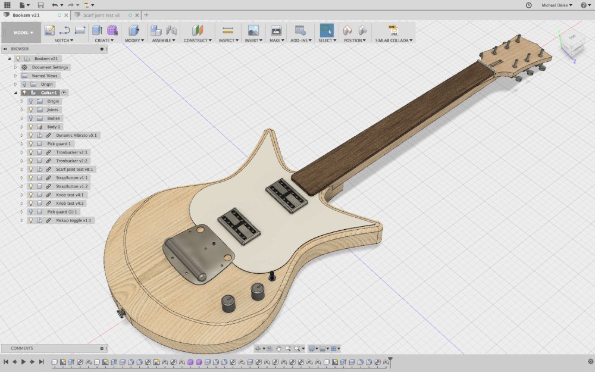The width and height of the screenshot is (595, 372).
Task: Jump to timeline start
Action: 6,362
